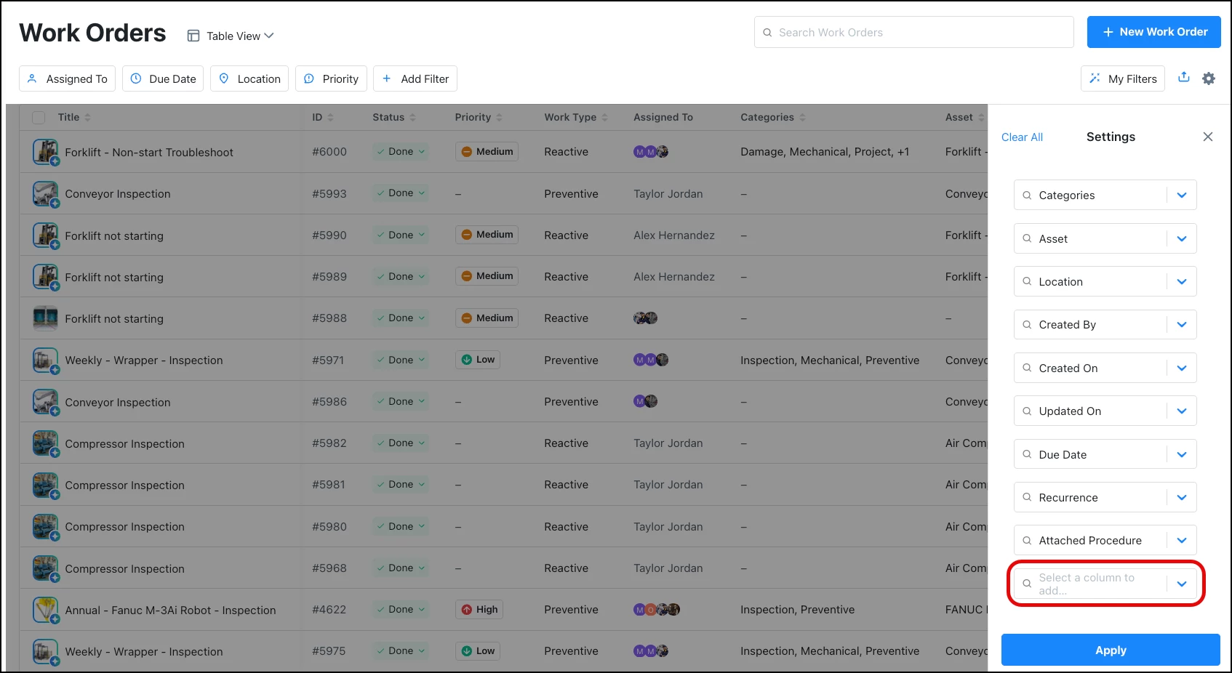Viewport: 1232px width, 673px height.
Task: Click the asset thumbnail for Forklift - Non-start Troubleshoot
Action: point(46,152)
